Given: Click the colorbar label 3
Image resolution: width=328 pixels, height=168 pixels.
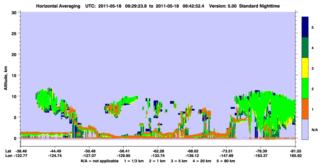Looking at the screenshot, I should coord(313,68).
